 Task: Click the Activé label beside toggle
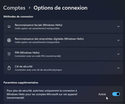click(102, 94)
